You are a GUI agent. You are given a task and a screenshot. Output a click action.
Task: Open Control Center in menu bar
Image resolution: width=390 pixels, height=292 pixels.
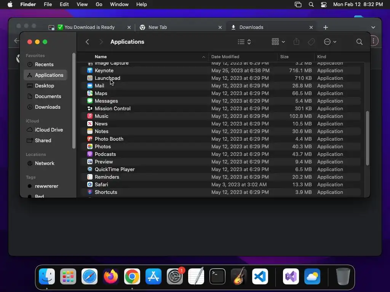[324, 5]
